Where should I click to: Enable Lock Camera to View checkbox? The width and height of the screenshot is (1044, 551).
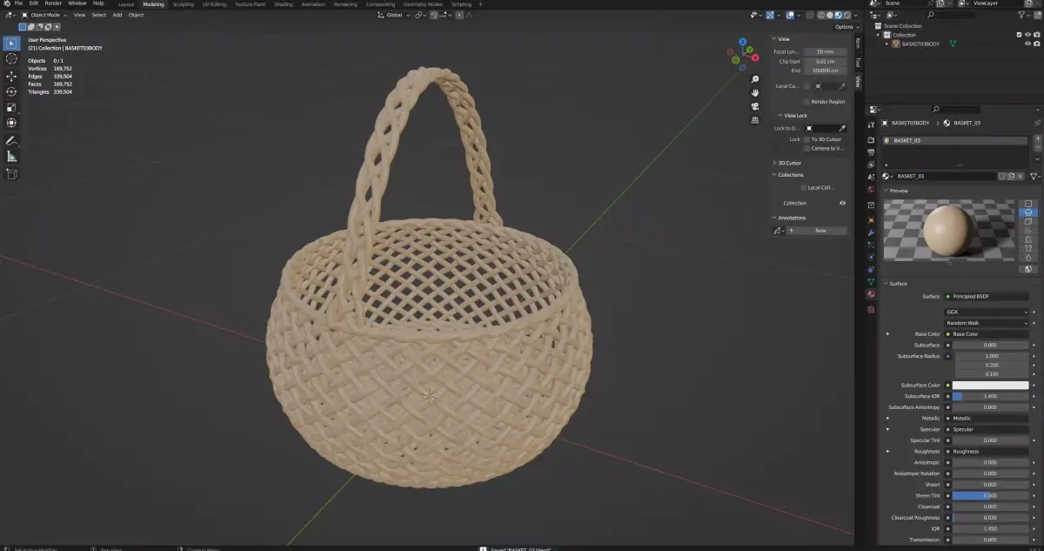point(806,148)
